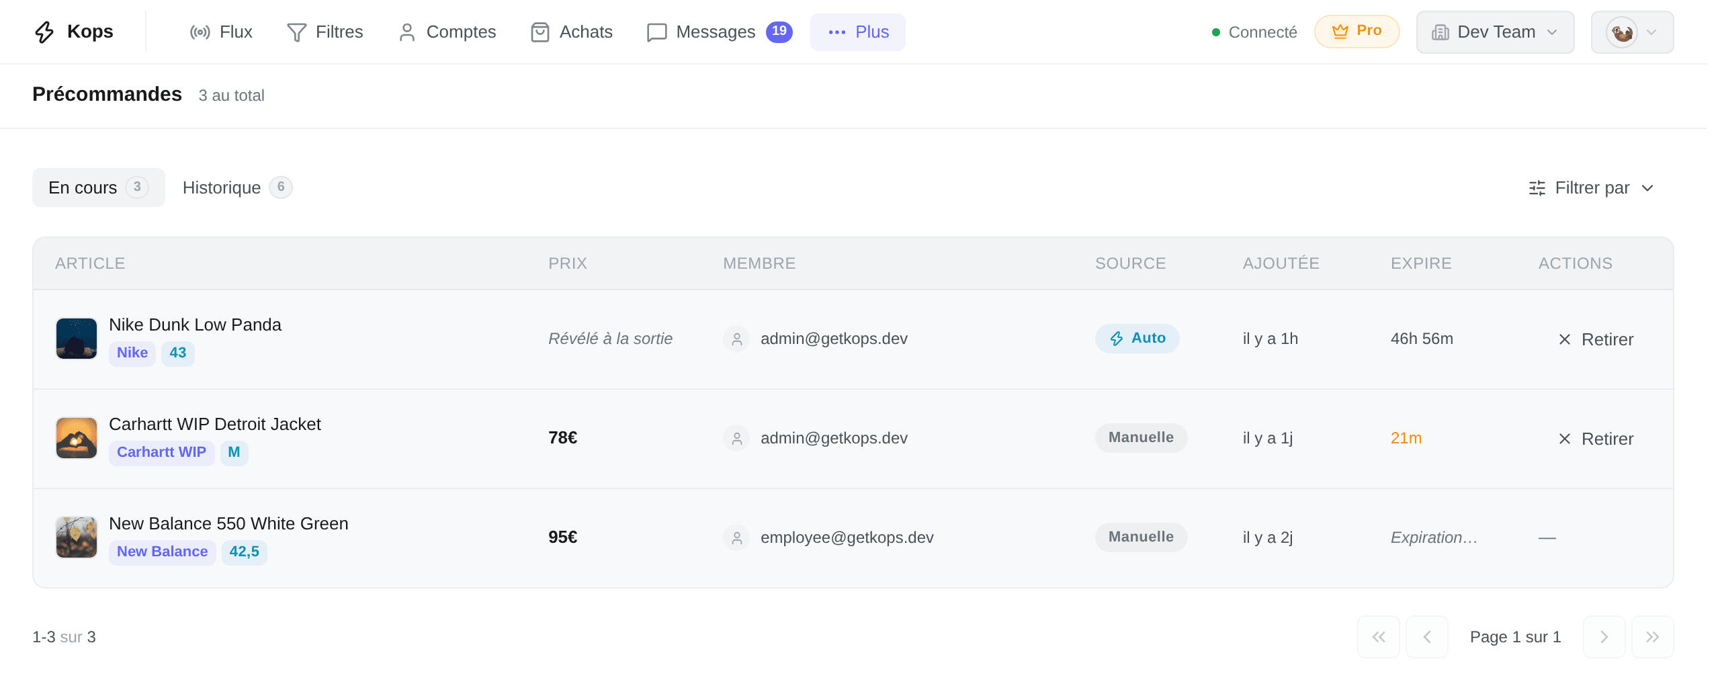The image size is (1720, 692).
Task: Click the Nike Dunk Low Panda title
Action: click(195, 325)
